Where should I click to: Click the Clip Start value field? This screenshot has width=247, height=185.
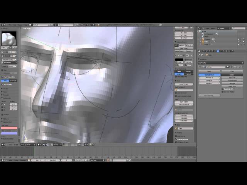[x=184, y=102]
